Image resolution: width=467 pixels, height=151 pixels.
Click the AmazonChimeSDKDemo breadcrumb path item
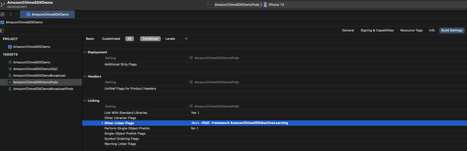coord(24,22)
